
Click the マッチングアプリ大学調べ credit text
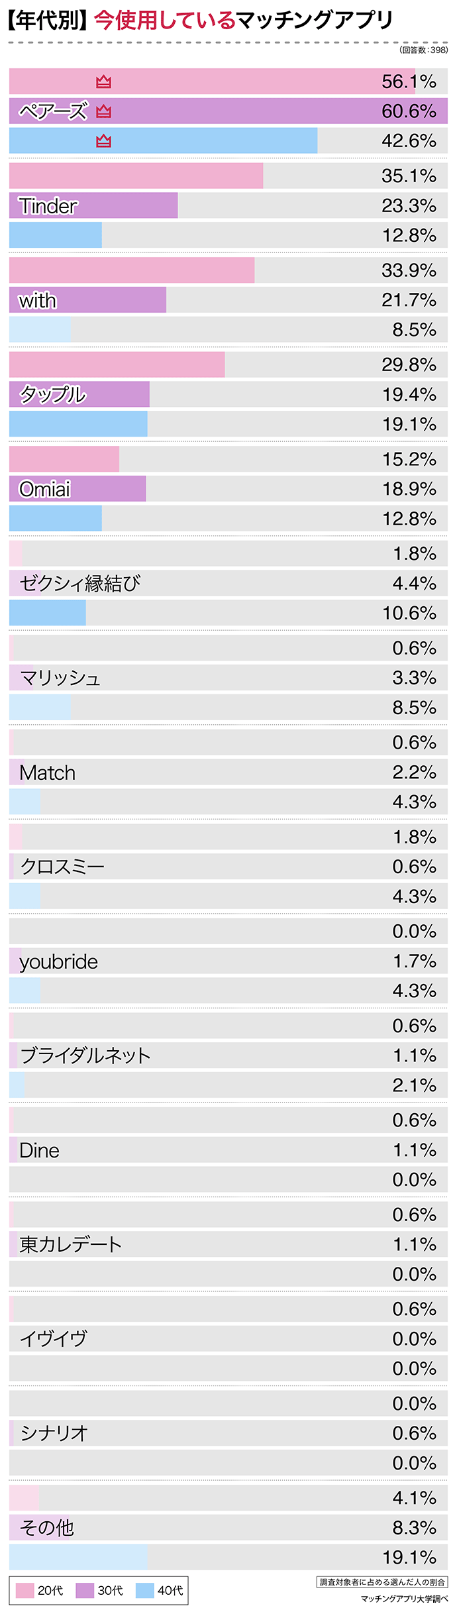[404, 1599]
